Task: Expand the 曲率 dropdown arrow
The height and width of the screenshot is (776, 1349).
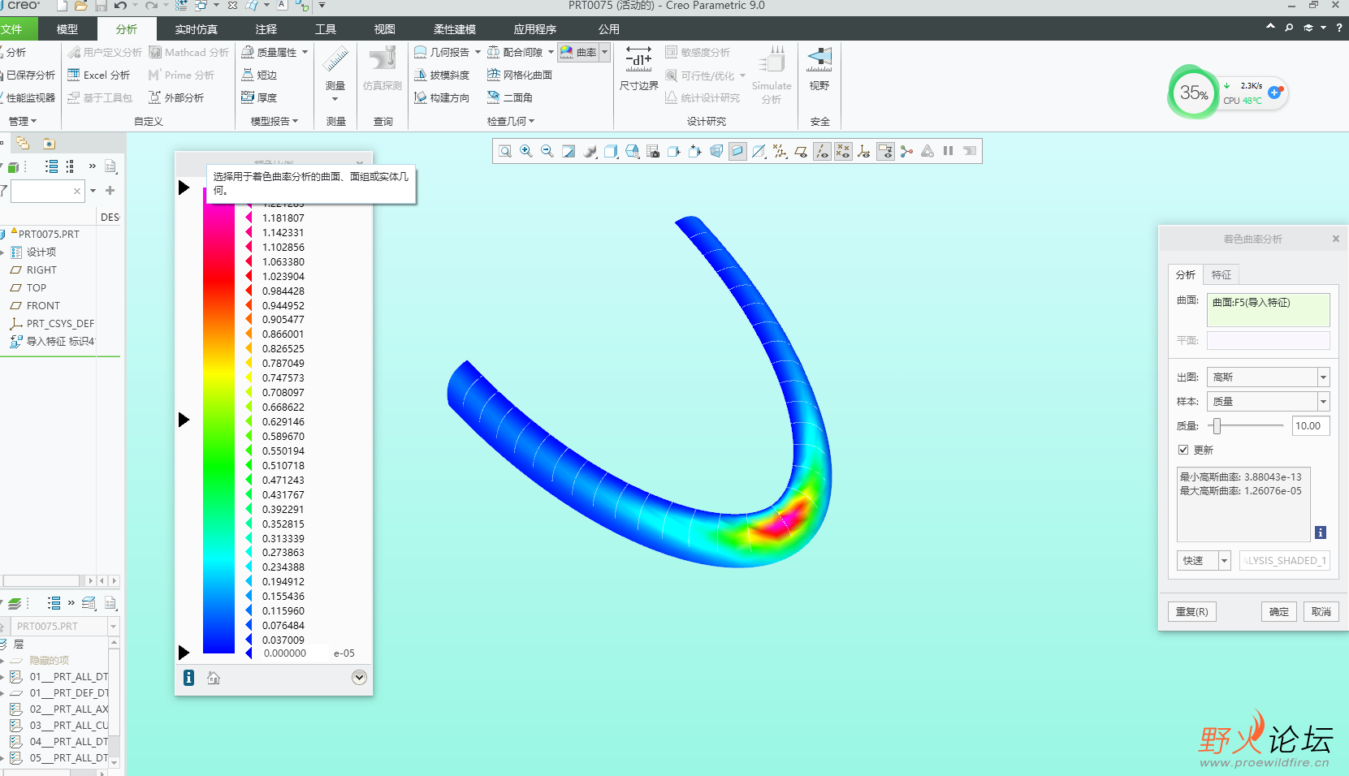Action: [605, 52]
